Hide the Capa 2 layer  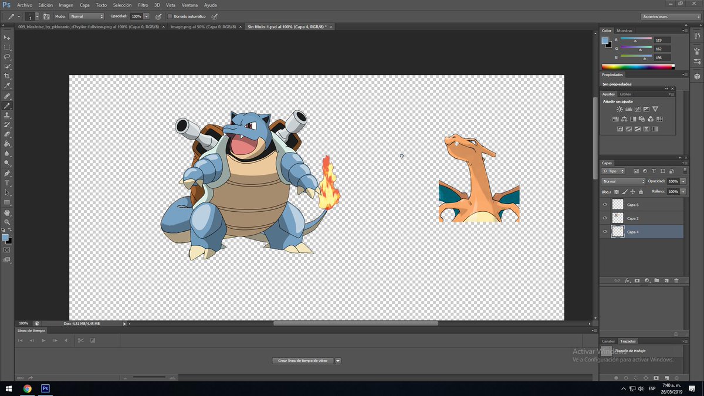click(605, 218)
